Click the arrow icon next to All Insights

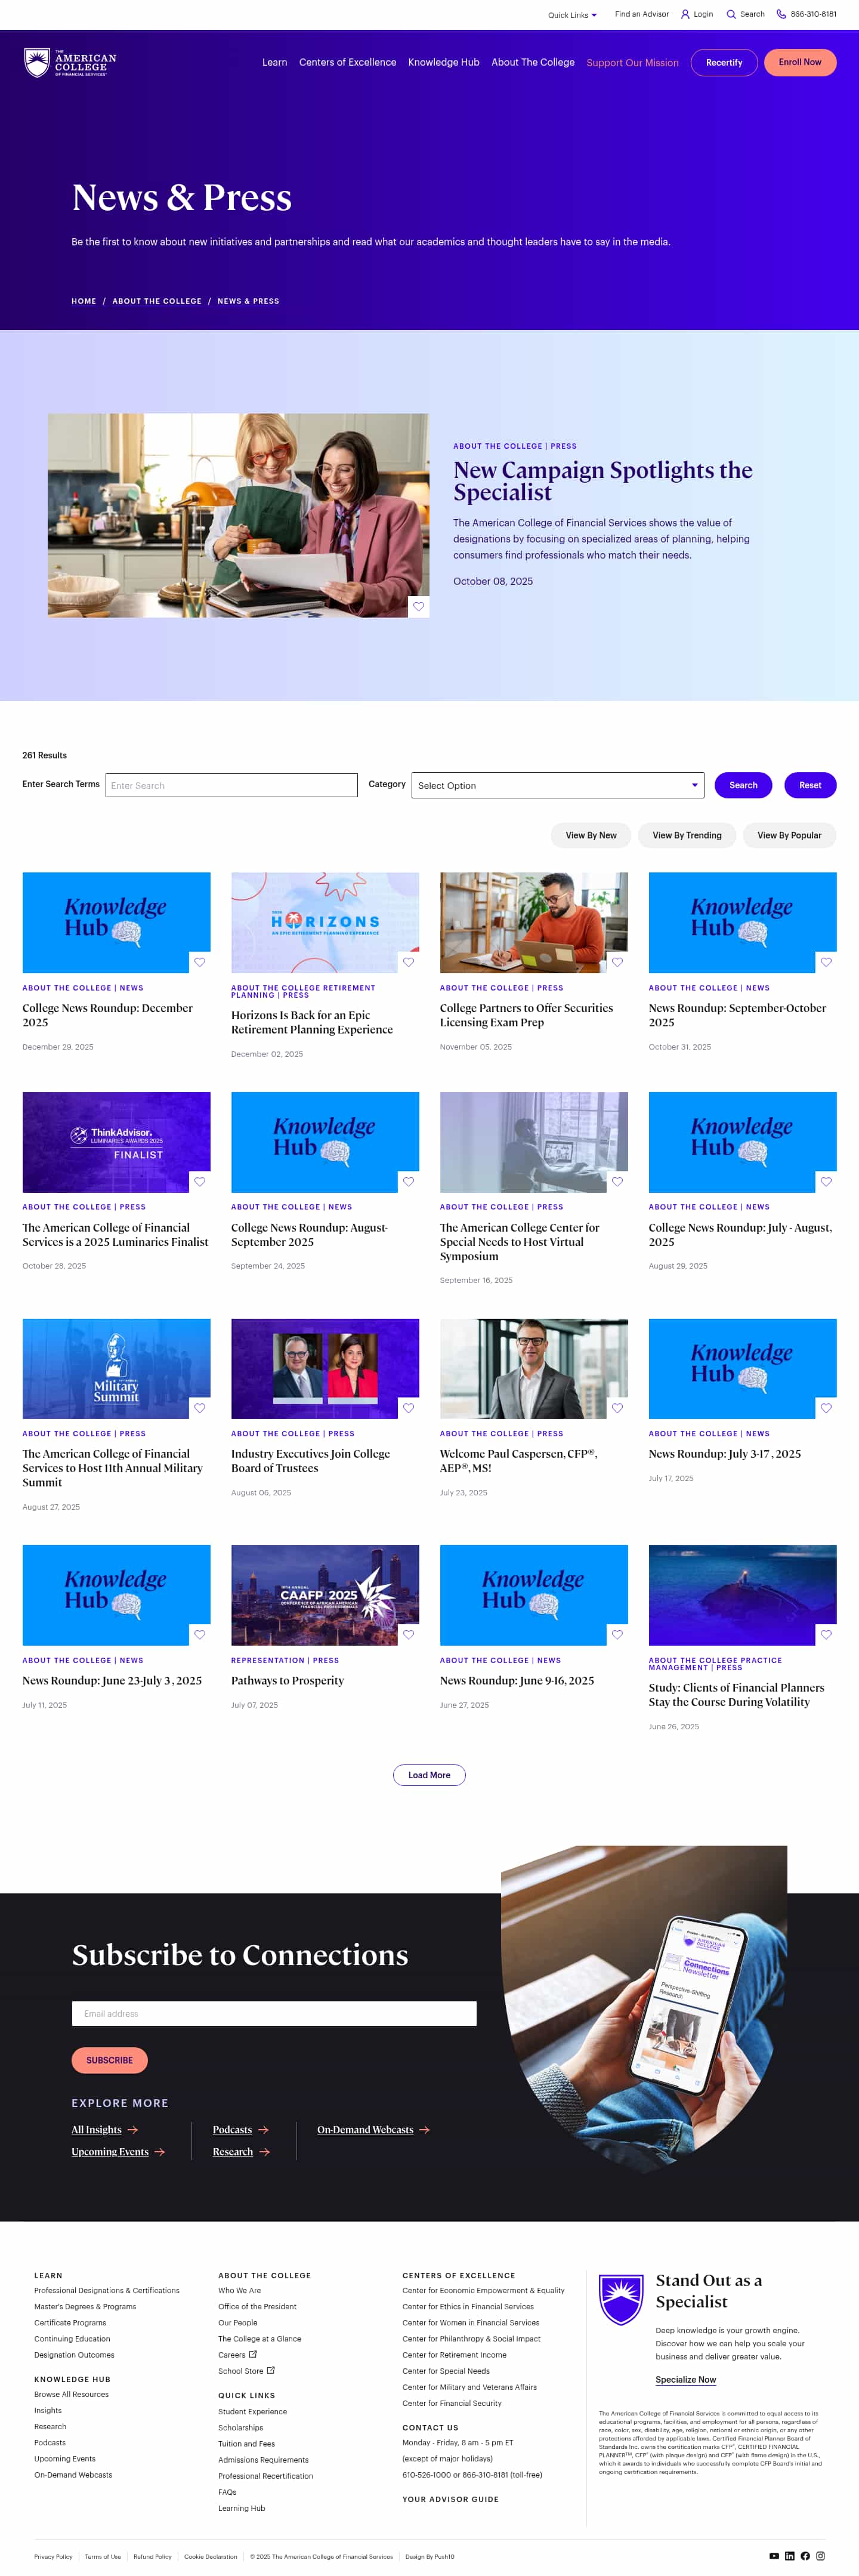point(133,2130)
